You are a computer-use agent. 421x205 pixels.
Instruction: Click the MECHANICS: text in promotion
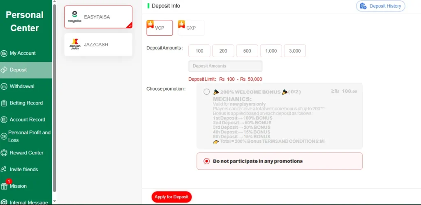pos(232,99)
